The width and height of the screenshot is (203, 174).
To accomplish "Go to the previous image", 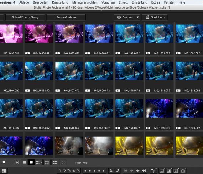I will pos(132,171).
